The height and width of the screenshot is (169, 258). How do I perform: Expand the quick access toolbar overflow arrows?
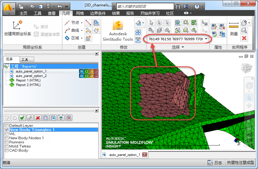coord(67,6)
